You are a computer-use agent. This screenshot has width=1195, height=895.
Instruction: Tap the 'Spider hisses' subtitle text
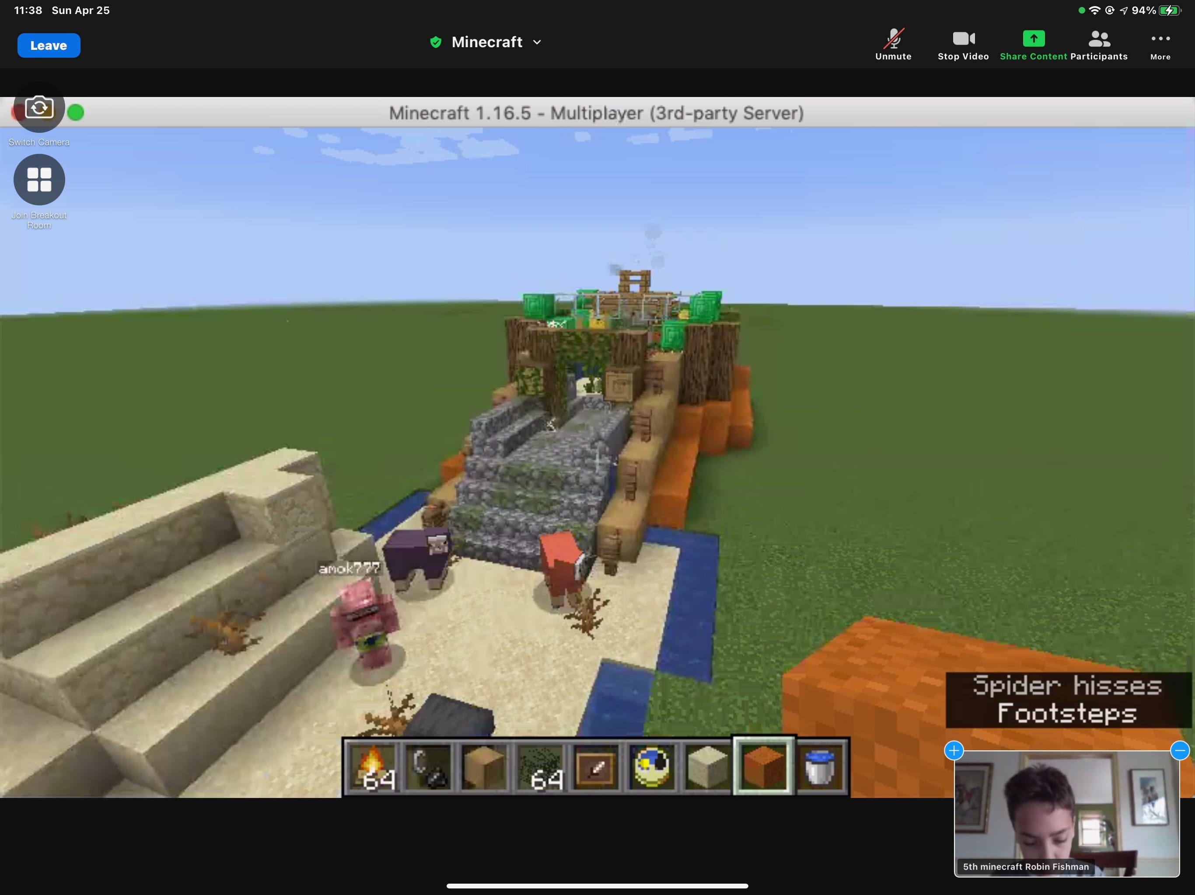click(x=1067, y=686)
